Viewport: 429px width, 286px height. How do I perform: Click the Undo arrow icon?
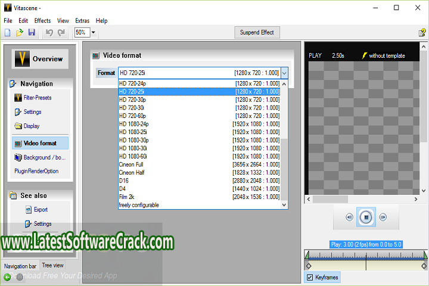[x=49, y=32]
